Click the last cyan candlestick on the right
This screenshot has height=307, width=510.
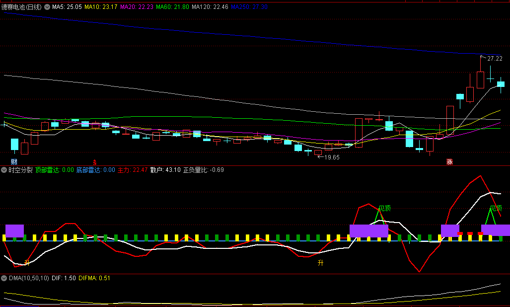pyautogui.click(x=501, y=84)
